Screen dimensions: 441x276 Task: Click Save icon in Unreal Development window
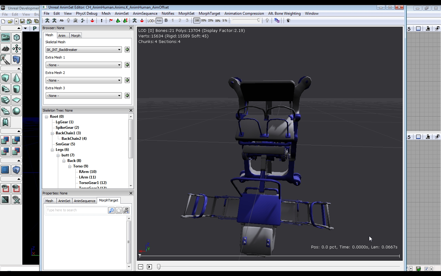tap(22, 21)
